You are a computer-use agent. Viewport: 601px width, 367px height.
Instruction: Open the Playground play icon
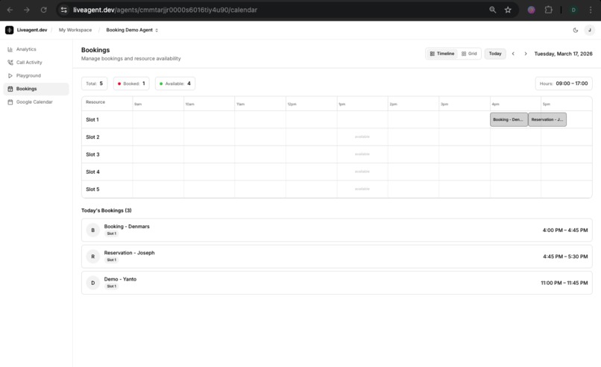point(10,75)
